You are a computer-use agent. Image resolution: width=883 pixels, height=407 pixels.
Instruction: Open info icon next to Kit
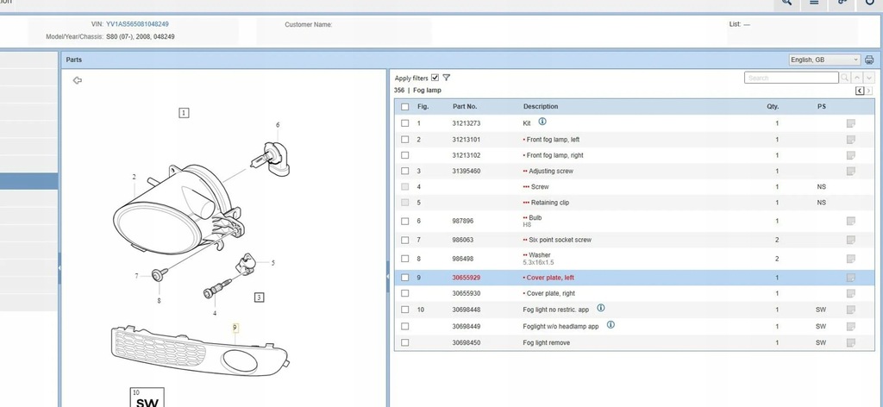pyautogui.click(x=542, y=122)
